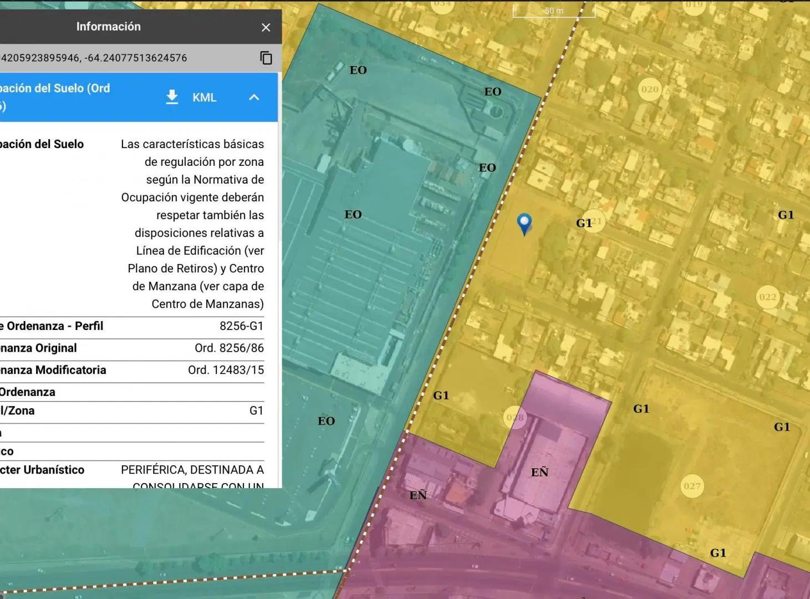Click the block number 020 circle
Screen dimensions: 810x599
coord(650,89)
